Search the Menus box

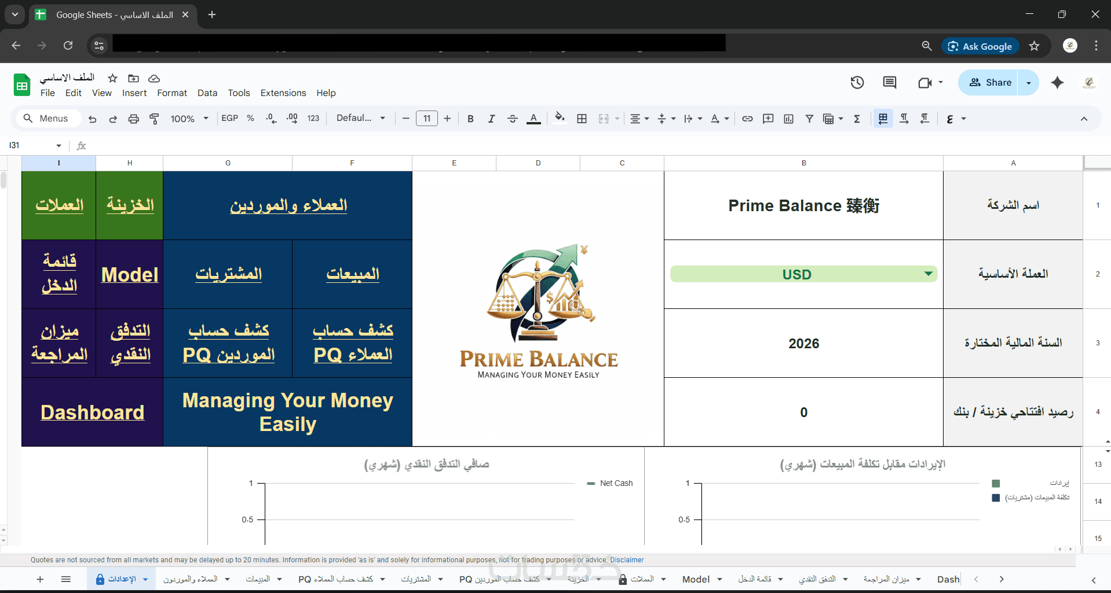coord(49,119)
